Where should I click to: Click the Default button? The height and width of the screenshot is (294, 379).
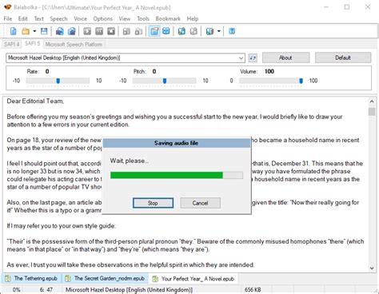click(343, 58)
